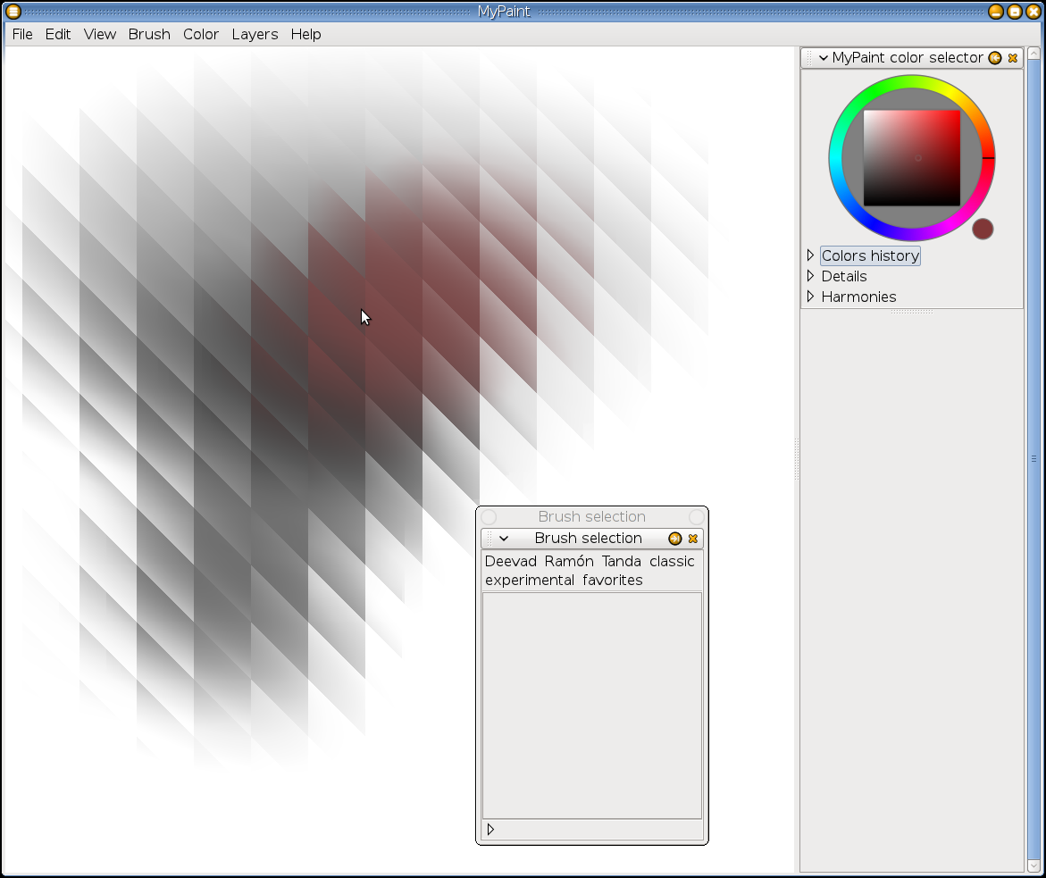Collapse the Brush selection panel chevron
The width and height of the screenshot is (1046, 878).
[x=504, y=539]
